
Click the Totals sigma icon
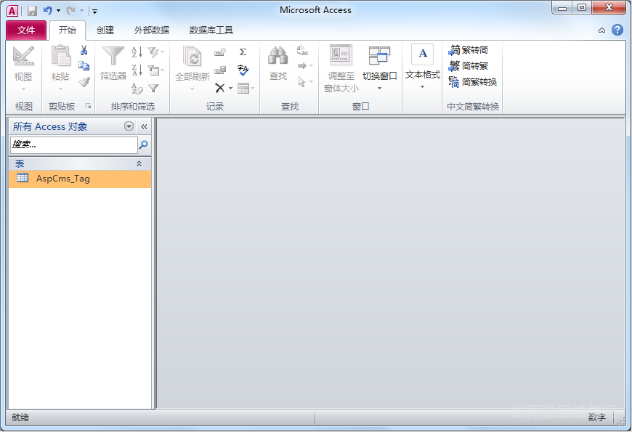coord(243,52)
